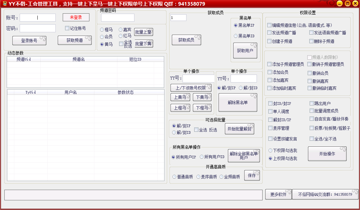
Task: Click the 获取频道 button
Action: [75, 40]
